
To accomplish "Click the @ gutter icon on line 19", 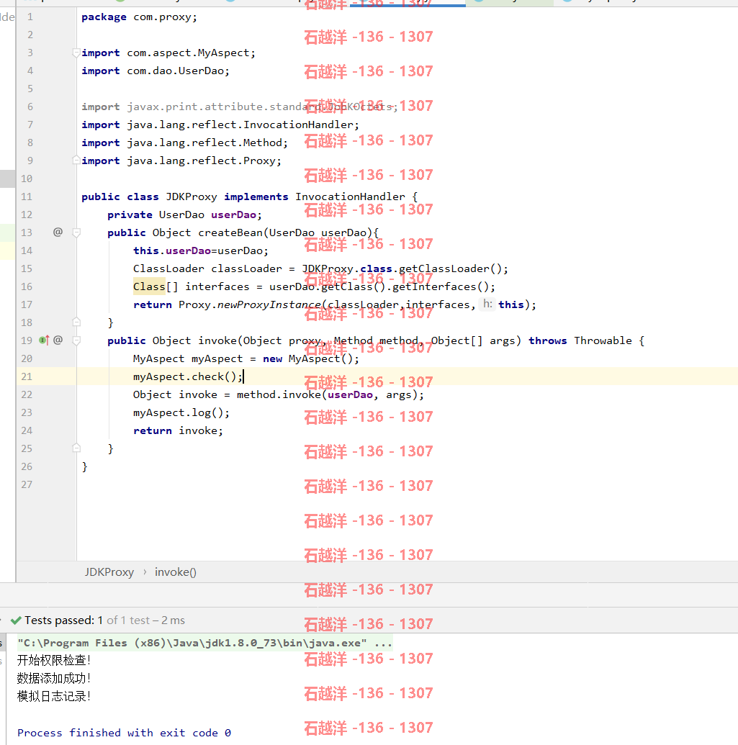I will (x=58, y=340).
